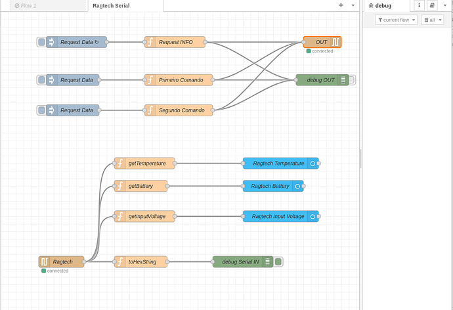
Task: Click function icon on getTemperature node
Action: pos(120,164)
